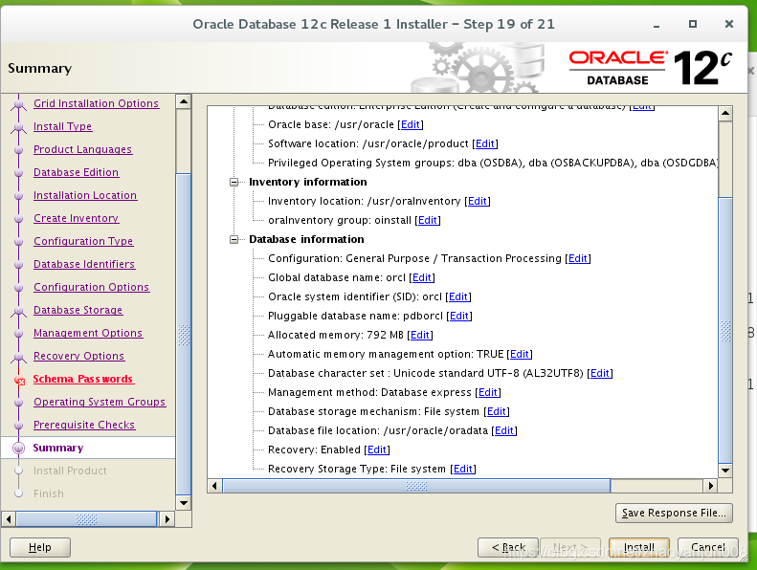Click the steps list scroll left arrow

pyautogui.click(x=9, y=519)
